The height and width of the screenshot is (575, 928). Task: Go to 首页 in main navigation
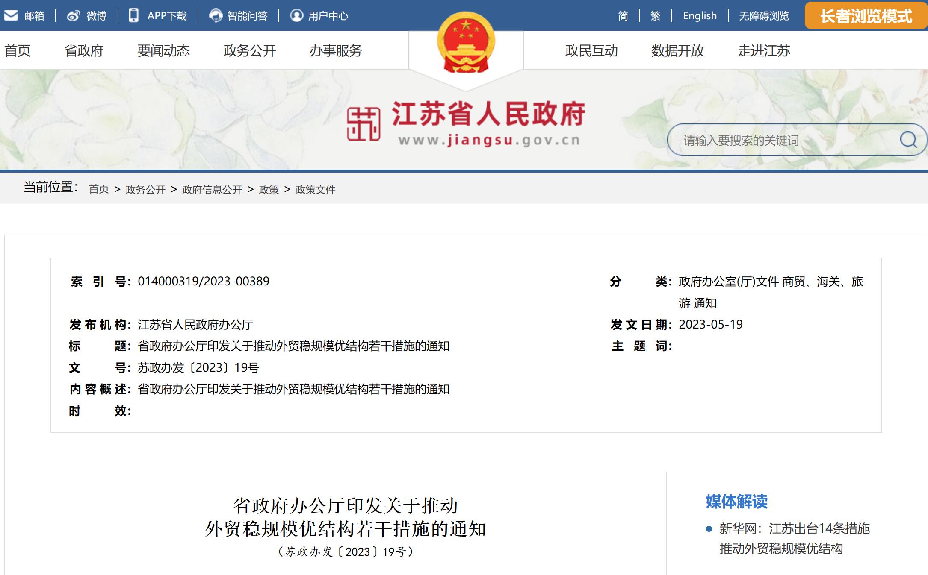coord(18,50)
